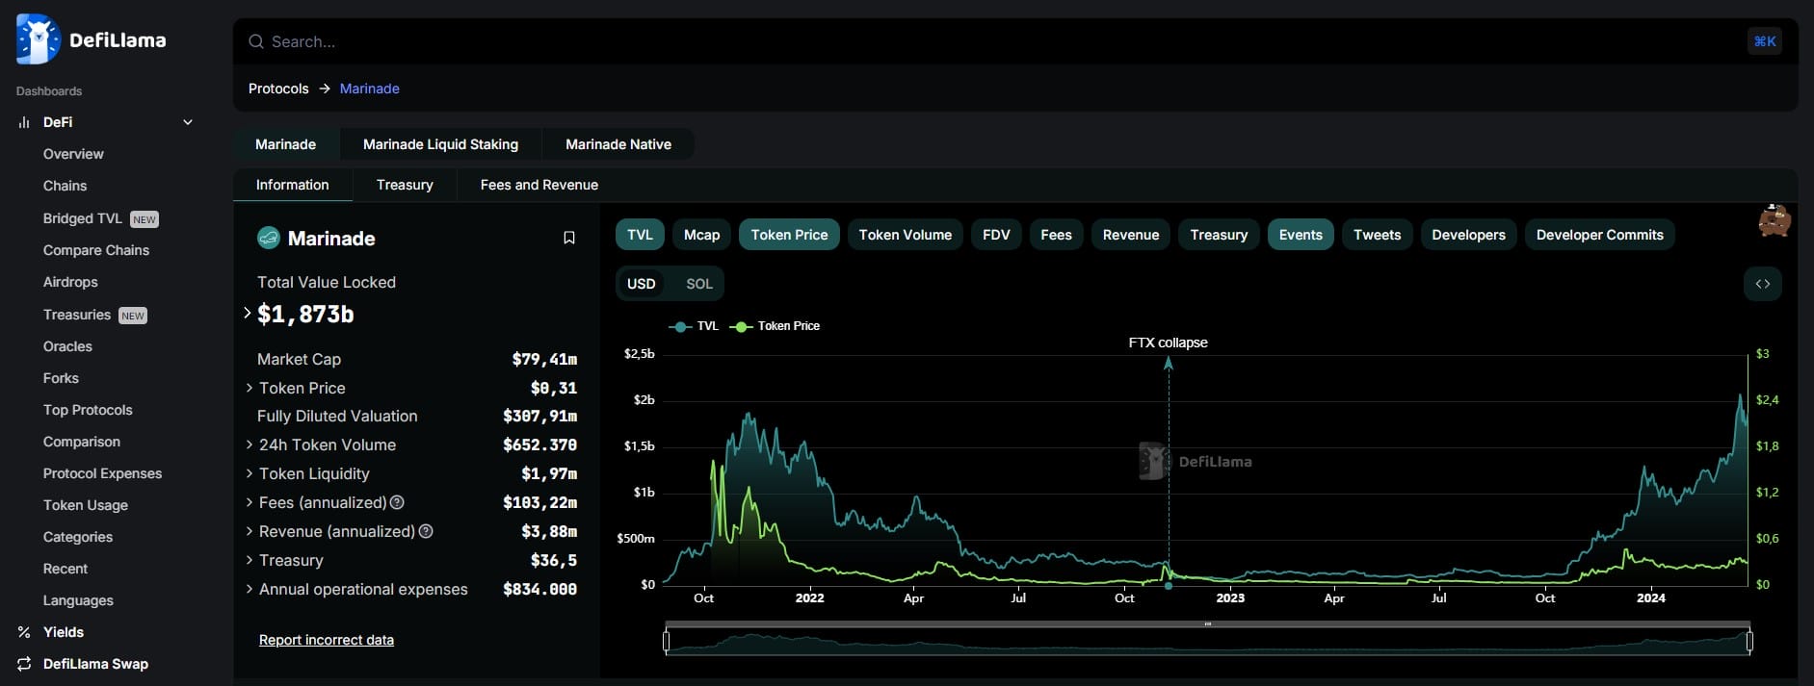Expand the Treasury row details

coord(250,560)
